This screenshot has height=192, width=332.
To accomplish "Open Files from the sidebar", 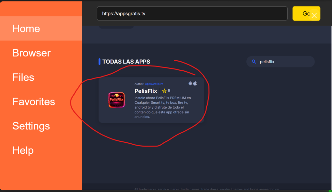I will click(x=23, y=77).
